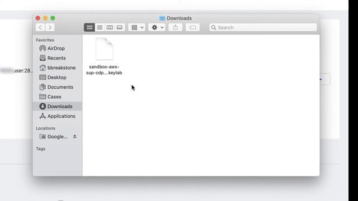Go back with the Finder back arrow
Image resolution: width=358 pixels, height=201 pixels.
tap(40, 27)
